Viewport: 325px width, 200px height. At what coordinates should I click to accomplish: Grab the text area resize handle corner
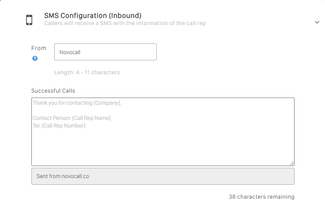(x=292, y=163)
